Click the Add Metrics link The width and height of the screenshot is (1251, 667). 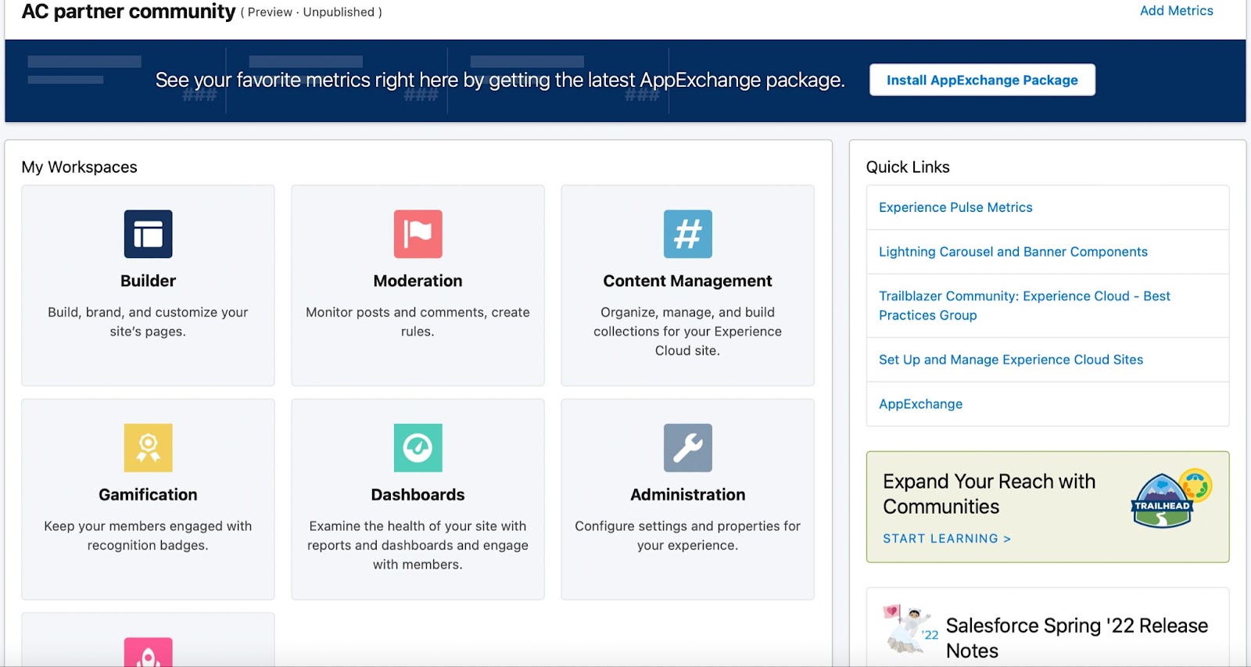point(1176,11)
